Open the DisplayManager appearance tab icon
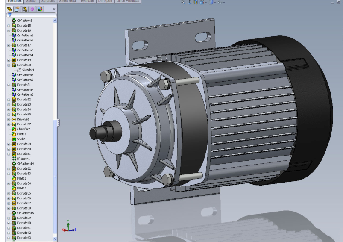Image resolution: width=343 pixels, height=242 pixels. coord(40,9)
